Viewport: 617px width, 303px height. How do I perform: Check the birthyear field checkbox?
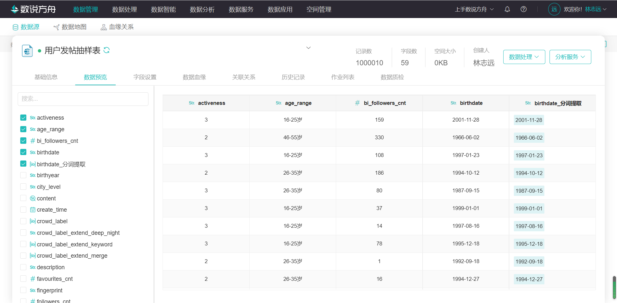(x=23, y=175)
